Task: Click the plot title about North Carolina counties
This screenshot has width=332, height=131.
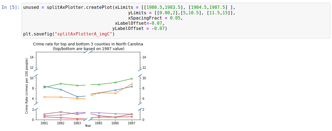Action: [88, 44]
